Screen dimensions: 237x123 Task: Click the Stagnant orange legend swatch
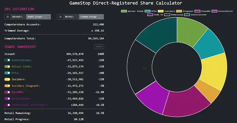179,11
